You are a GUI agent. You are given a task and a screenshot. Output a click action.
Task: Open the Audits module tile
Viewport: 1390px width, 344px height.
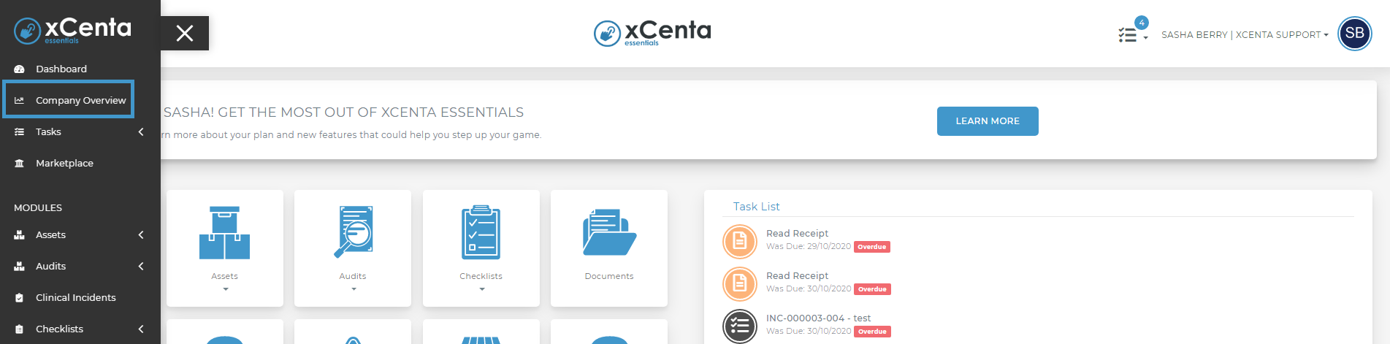353,248
